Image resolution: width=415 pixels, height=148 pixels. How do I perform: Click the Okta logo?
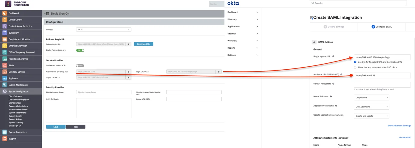pos(233,3)
